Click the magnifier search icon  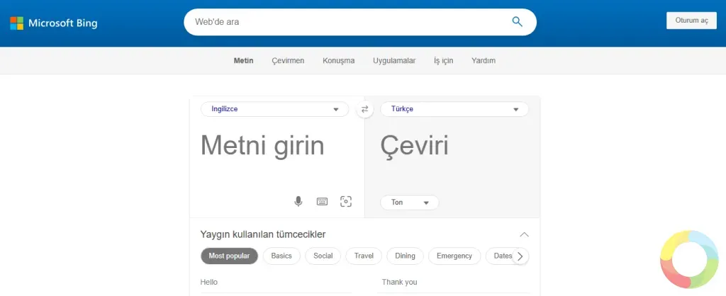517,21
